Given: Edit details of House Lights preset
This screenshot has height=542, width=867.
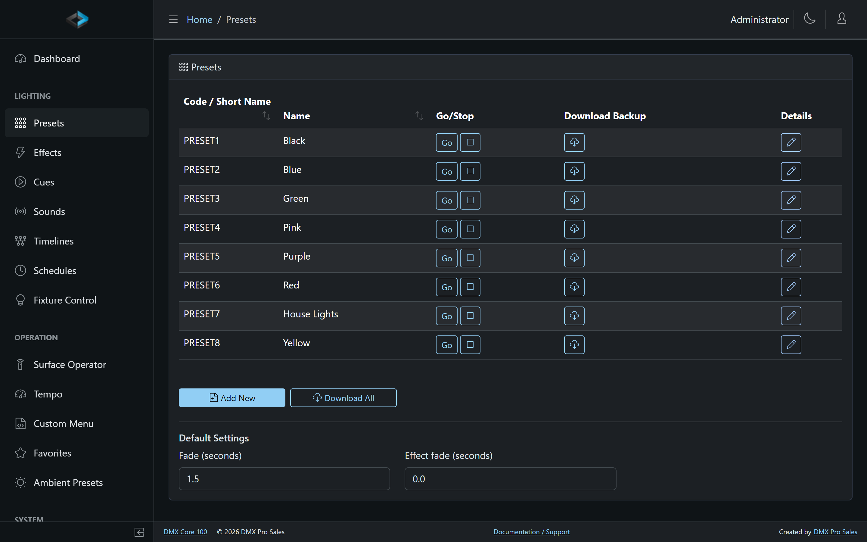Looking at the screenshot, I should click(x=791, y=316).
